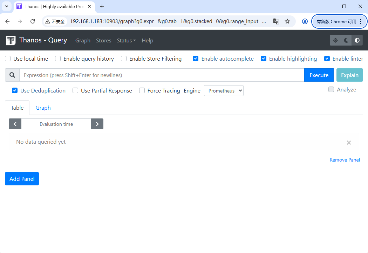Focus the Expression input field
368x253 pixels.
(161, 75)
